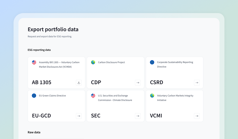238x139 pixels.
Task: Select the CDP card title
Action: tap(96, 82)
